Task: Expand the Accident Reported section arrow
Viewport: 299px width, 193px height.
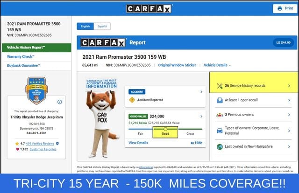Action: coord(201,92)
